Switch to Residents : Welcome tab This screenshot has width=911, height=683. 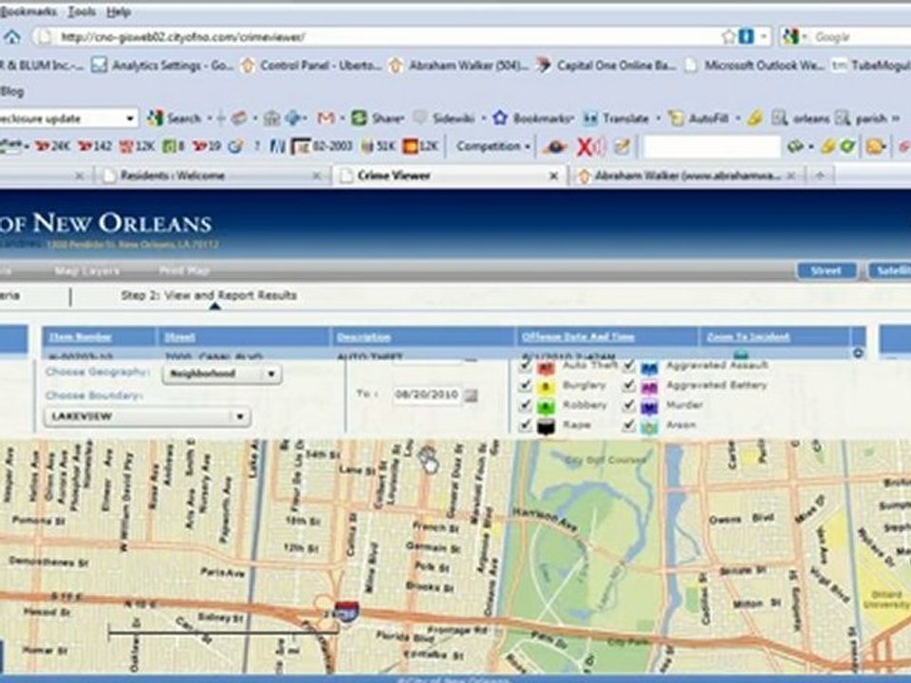pos(212,175)
